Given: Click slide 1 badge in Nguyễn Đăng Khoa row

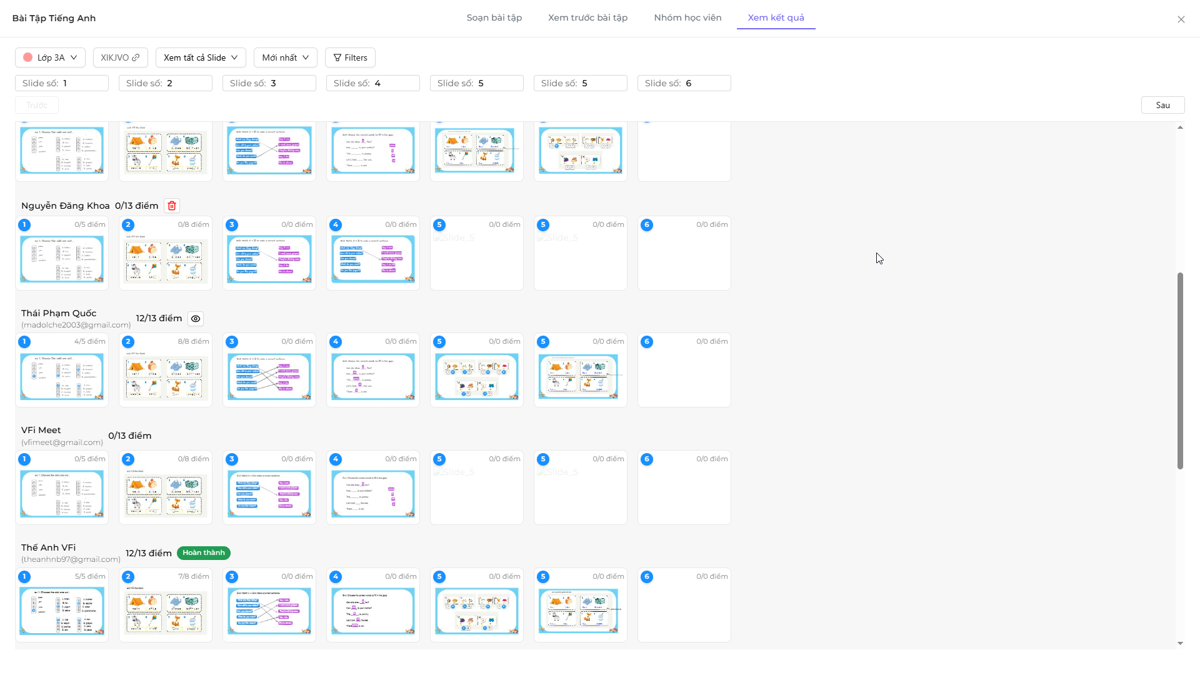Looking at the screenshot, I should click(x=24, y=225).
